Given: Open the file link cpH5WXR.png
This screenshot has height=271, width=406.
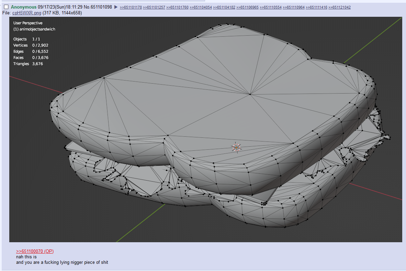Looking at the screenshot, I should 27,13.
